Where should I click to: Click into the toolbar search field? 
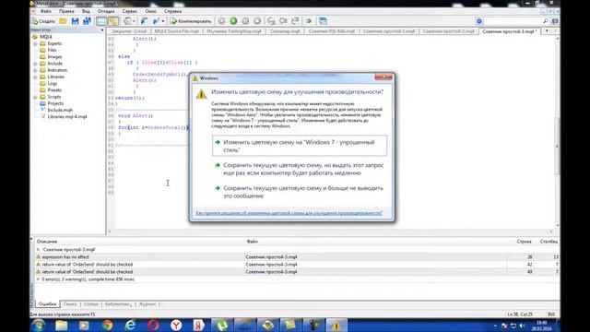pyautogui.click(x=513, y=21)
